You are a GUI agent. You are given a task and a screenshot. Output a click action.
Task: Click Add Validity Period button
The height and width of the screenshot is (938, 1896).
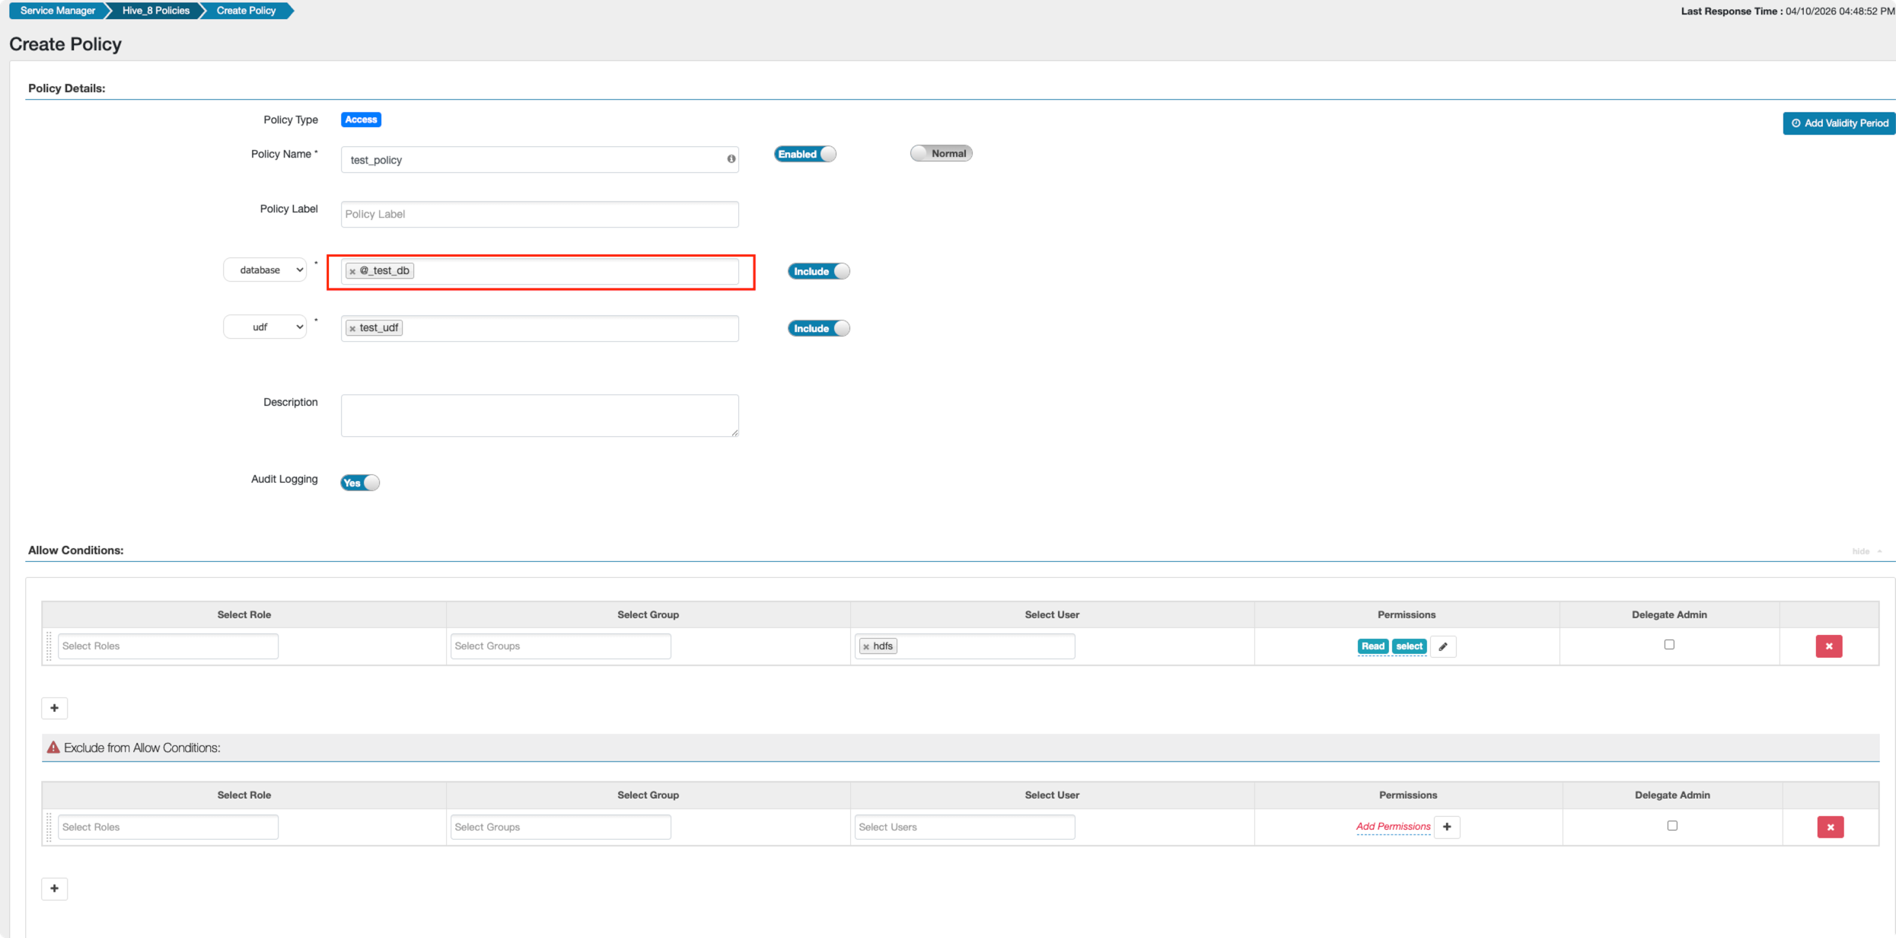pos(1838,123)
